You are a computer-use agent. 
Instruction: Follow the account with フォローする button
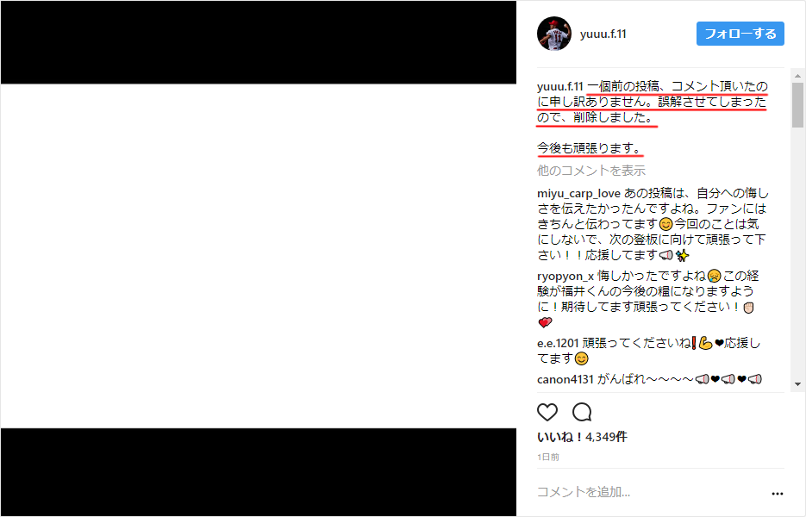pyautogui.click(x=740, y=34)
